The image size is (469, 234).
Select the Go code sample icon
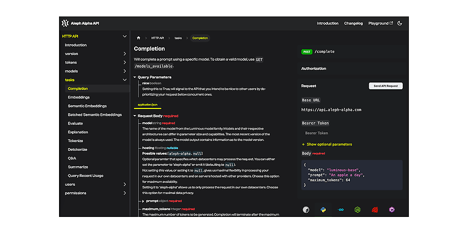point(340,210)
